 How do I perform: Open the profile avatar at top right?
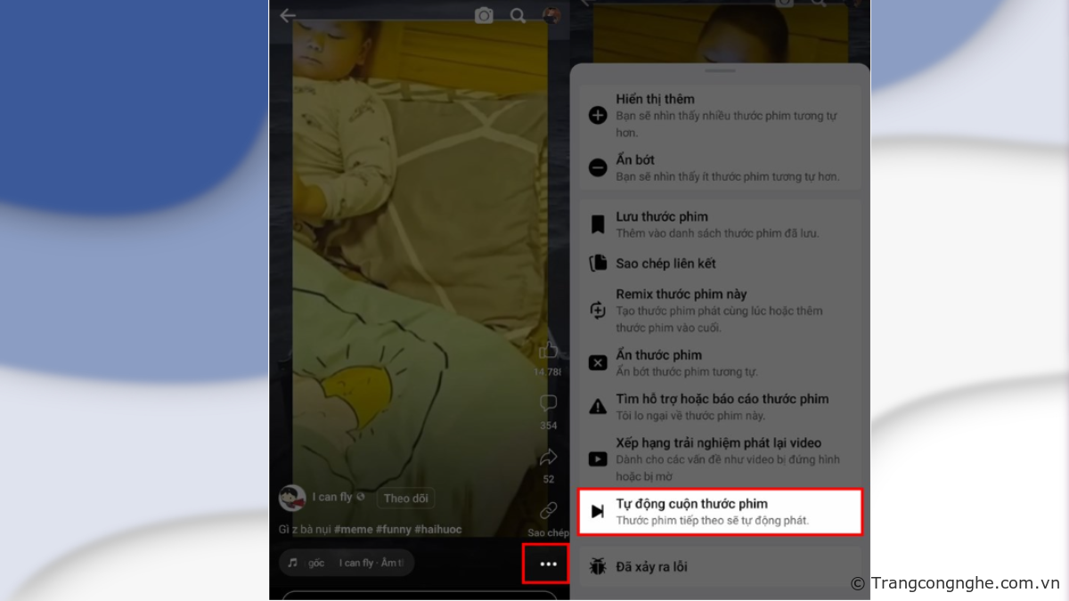coord(552,15)
